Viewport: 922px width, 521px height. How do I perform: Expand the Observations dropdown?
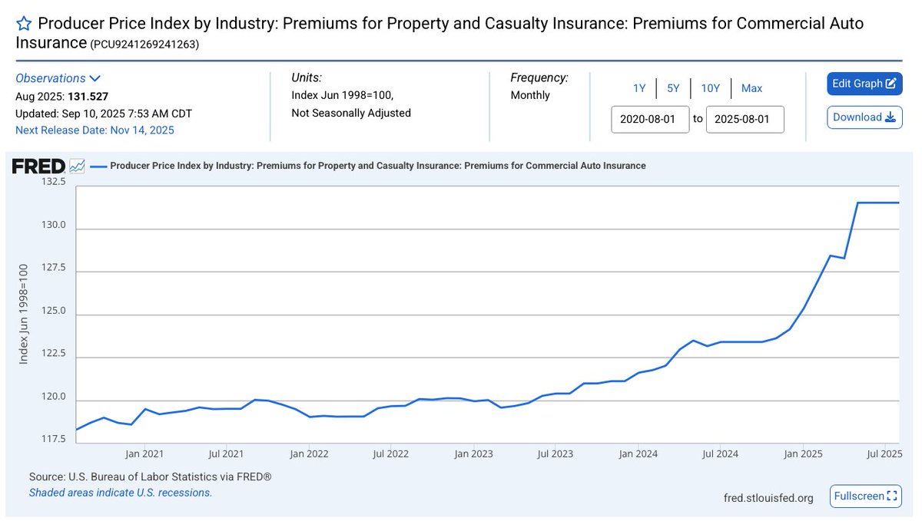[58, 78]
